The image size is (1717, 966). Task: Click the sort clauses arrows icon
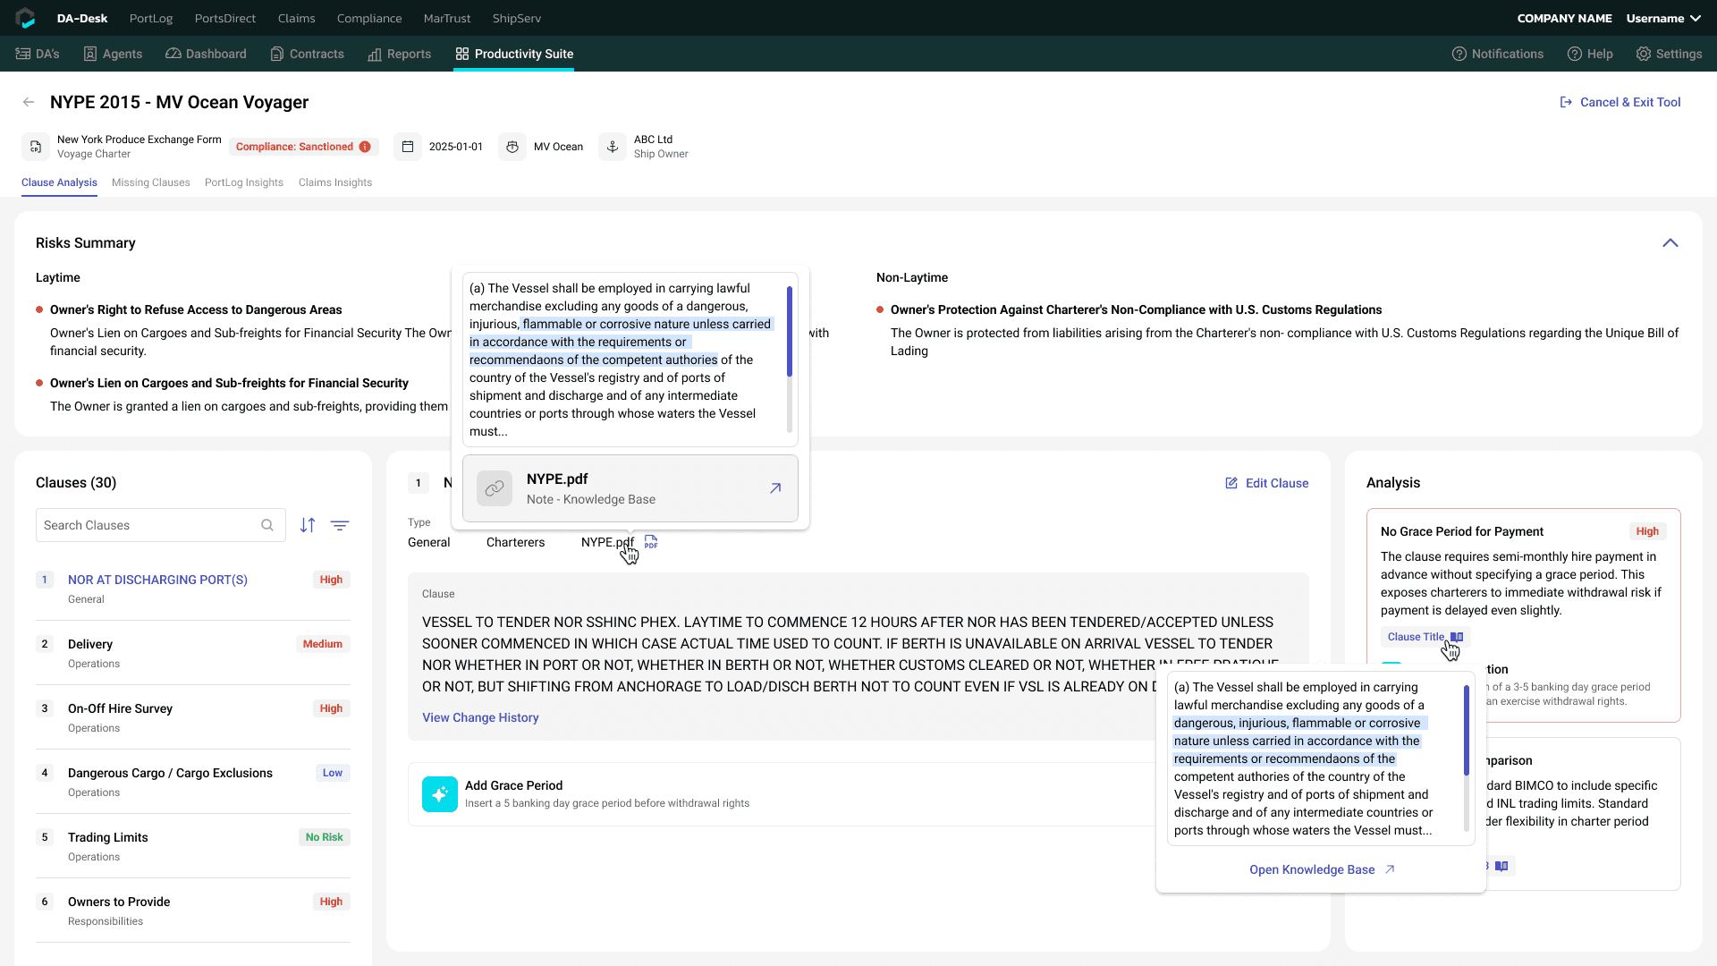308,525
